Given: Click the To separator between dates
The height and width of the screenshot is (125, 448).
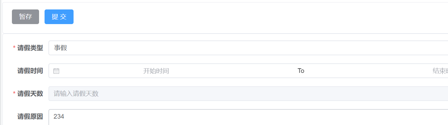Looking at the screenshot, I should pyautogui.click(x=301, y=71).
